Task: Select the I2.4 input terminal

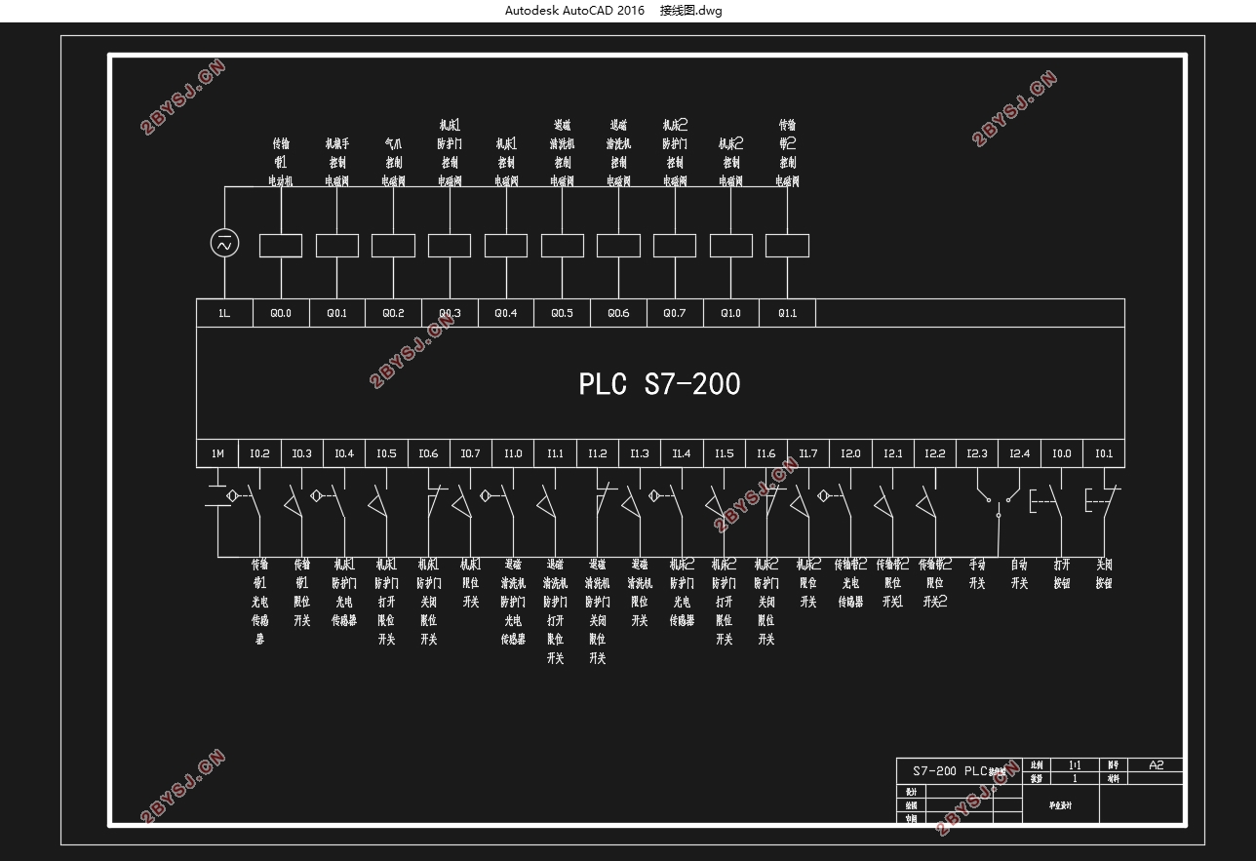Action: point(1020,453)
